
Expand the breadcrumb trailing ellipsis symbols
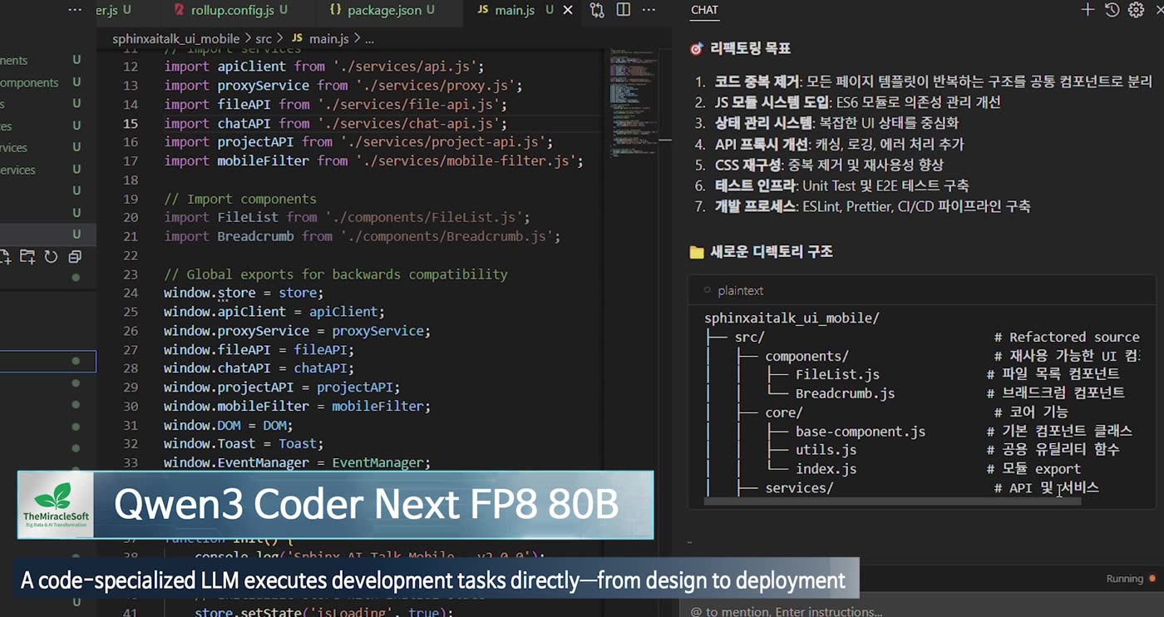369,39
